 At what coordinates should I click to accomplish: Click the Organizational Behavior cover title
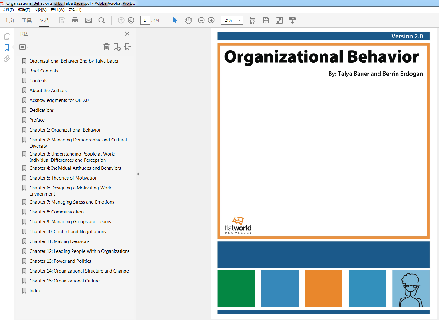click(x=322, y=57)
